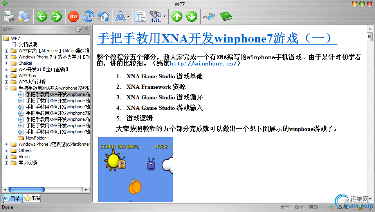Click the app icon in title bar

[5, 4]
